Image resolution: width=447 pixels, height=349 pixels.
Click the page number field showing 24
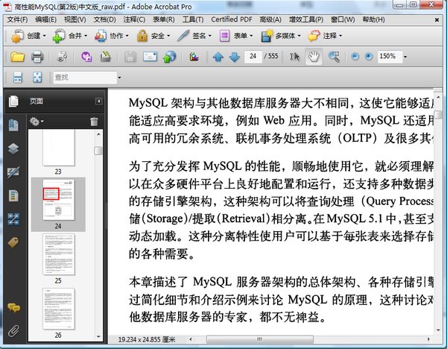[253, 57]
